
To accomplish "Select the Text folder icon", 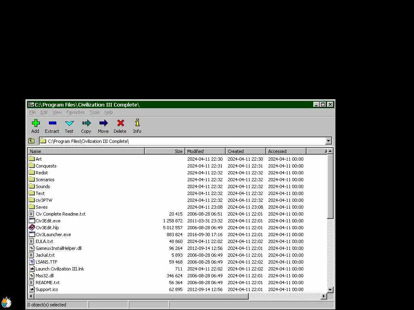I will [x=32, y=193].
